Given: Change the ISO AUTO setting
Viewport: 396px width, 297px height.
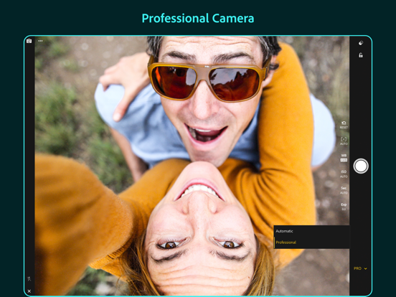Looking at the screenshot, I should tap(344, 174).
